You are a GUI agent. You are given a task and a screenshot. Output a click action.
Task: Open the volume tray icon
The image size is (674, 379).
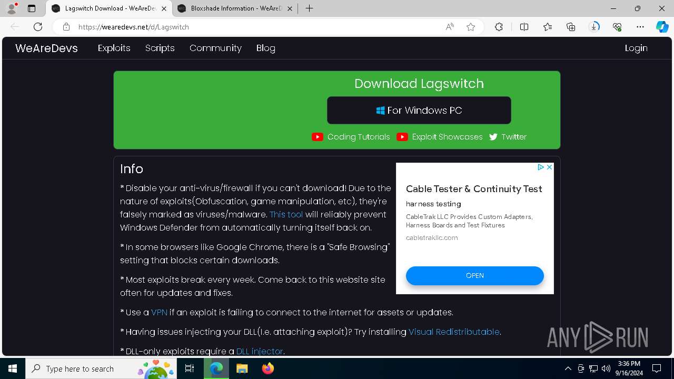(x=606, y=368)
